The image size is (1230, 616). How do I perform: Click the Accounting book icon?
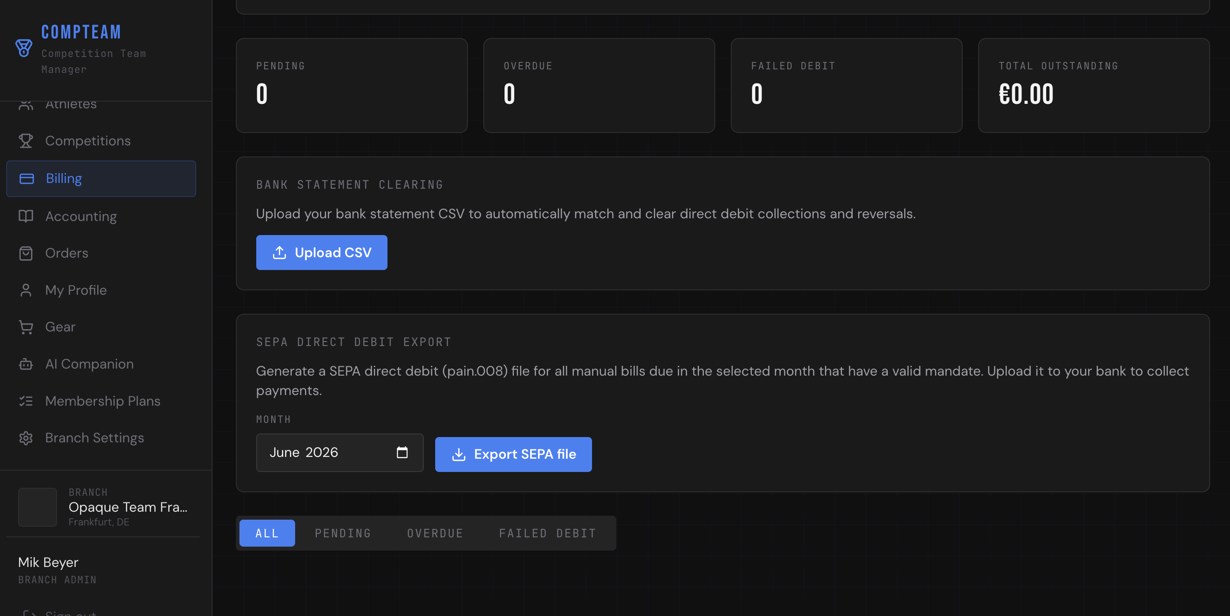coord(26,217)
